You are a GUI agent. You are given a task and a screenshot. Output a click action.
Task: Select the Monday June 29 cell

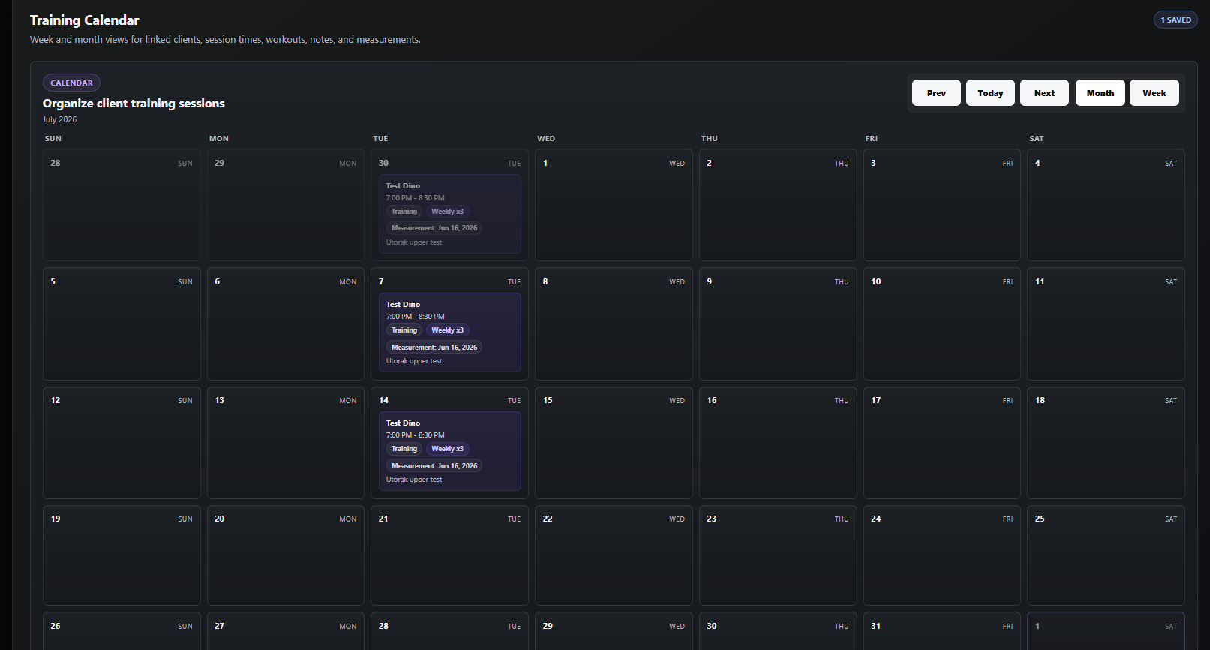[286, 205]
